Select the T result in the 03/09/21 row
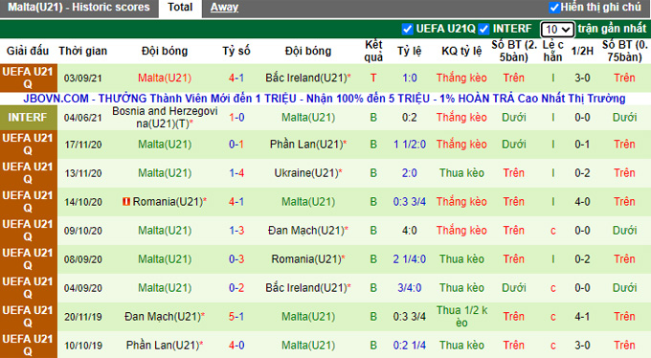The height and width of the screenshot is (358, 651). (x=373, y=78)
